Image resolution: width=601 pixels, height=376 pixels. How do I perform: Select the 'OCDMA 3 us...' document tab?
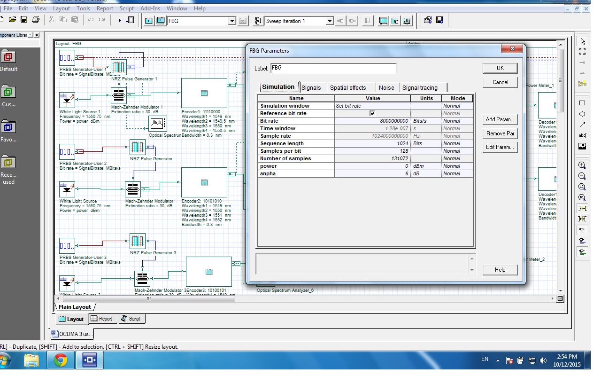pos(73,334)
